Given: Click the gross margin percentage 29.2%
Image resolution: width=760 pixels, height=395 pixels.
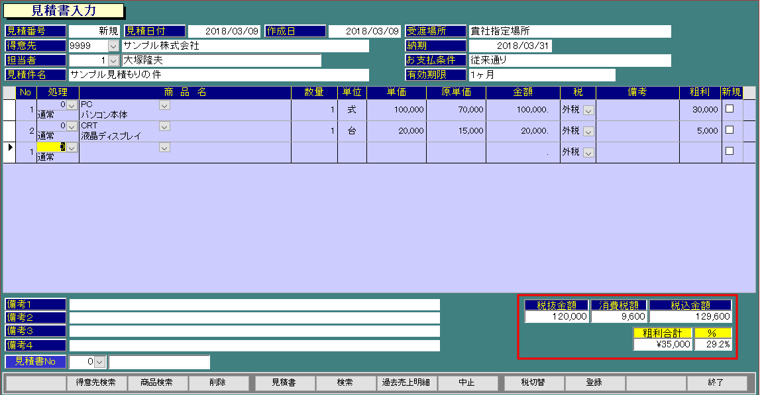Looking at the screenshot, I should 712,344.
